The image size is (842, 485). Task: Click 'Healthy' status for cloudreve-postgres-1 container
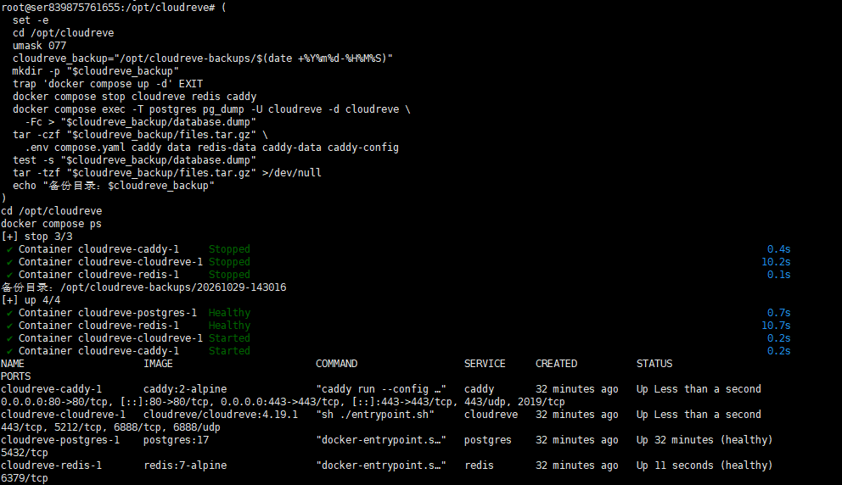pos(229,313)
